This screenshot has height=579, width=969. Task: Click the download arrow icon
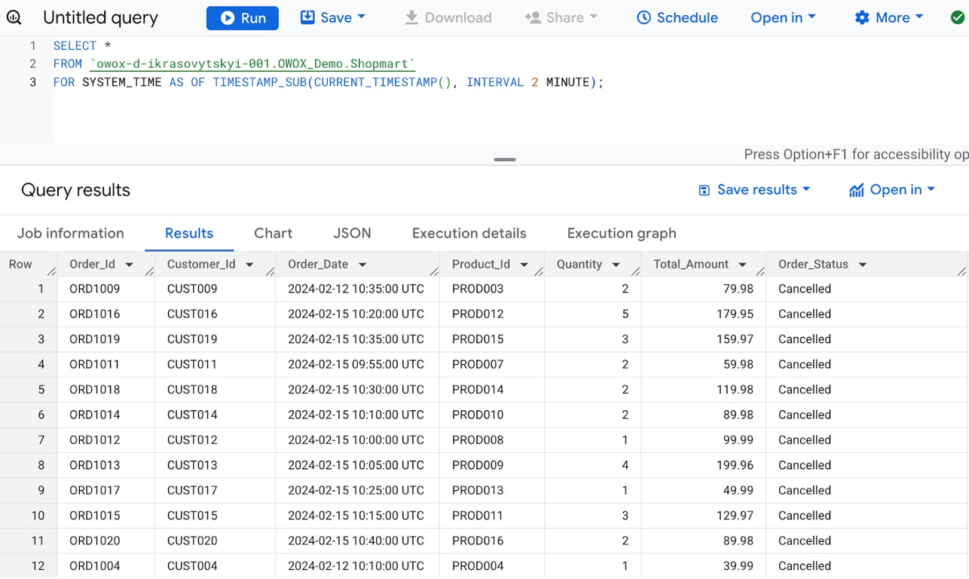pos(411,17)
